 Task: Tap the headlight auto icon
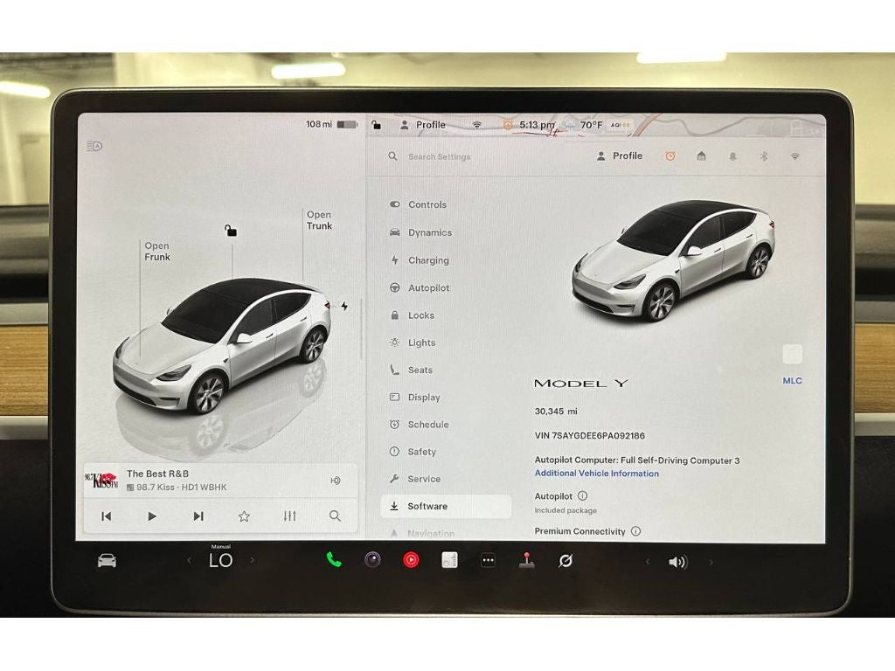94,147
